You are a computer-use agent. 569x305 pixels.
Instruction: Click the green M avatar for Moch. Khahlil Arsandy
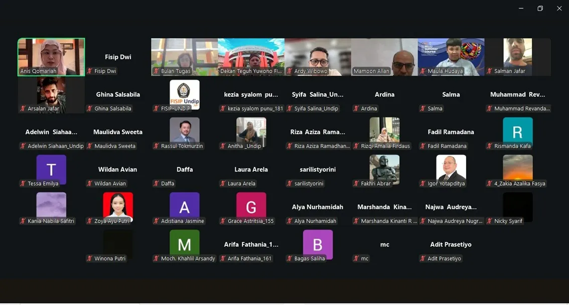tap(185, 244)
